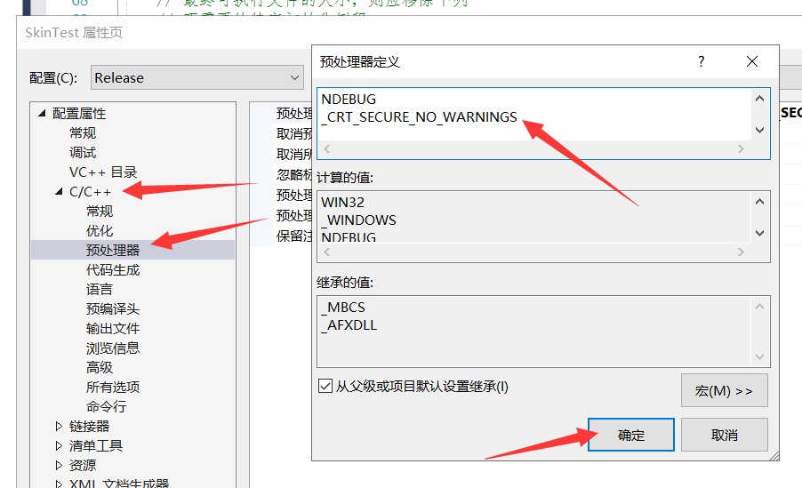Click _WINDOWS in 计算的值 list
The width and height of the screenshot is (802, 488).
pos(358,220)
